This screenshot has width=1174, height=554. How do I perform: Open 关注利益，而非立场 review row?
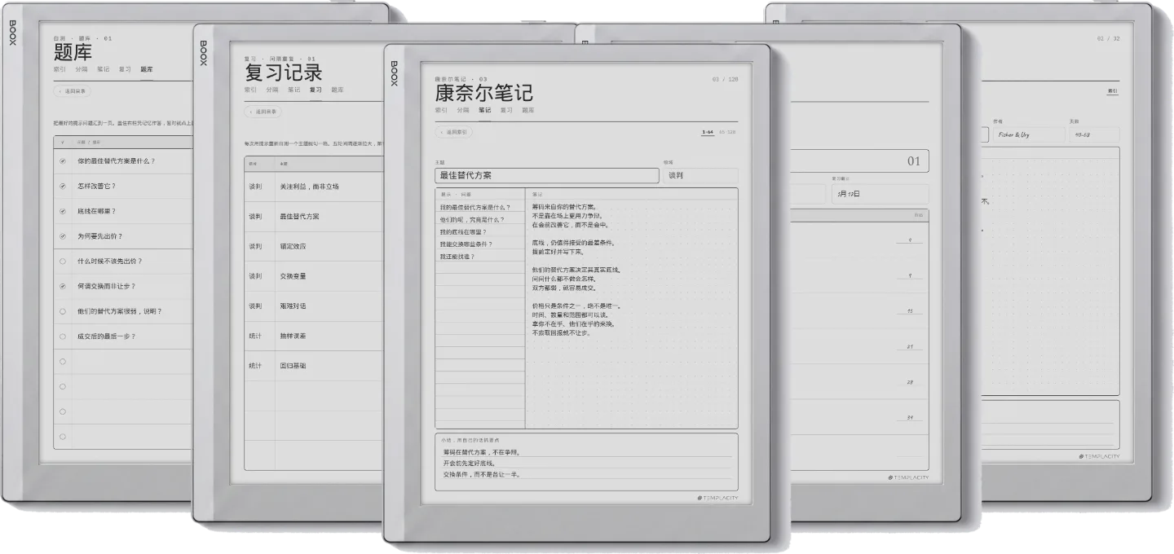pos(314,187)
